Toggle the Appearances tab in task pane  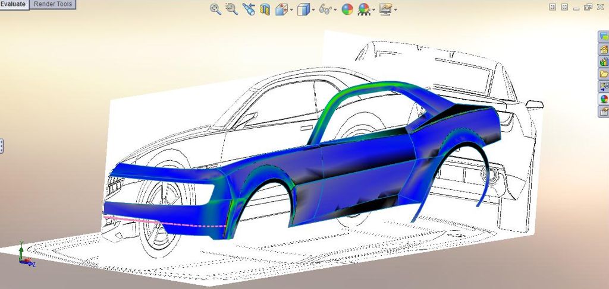tap(604, 99)
